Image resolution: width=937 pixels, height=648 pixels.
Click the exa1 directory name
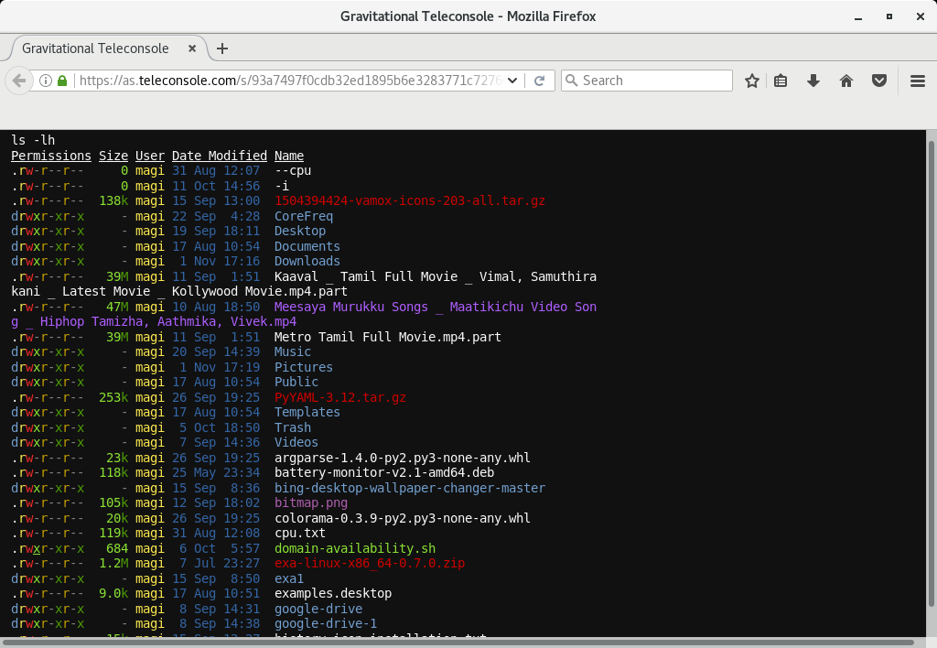tap(289, 578)
